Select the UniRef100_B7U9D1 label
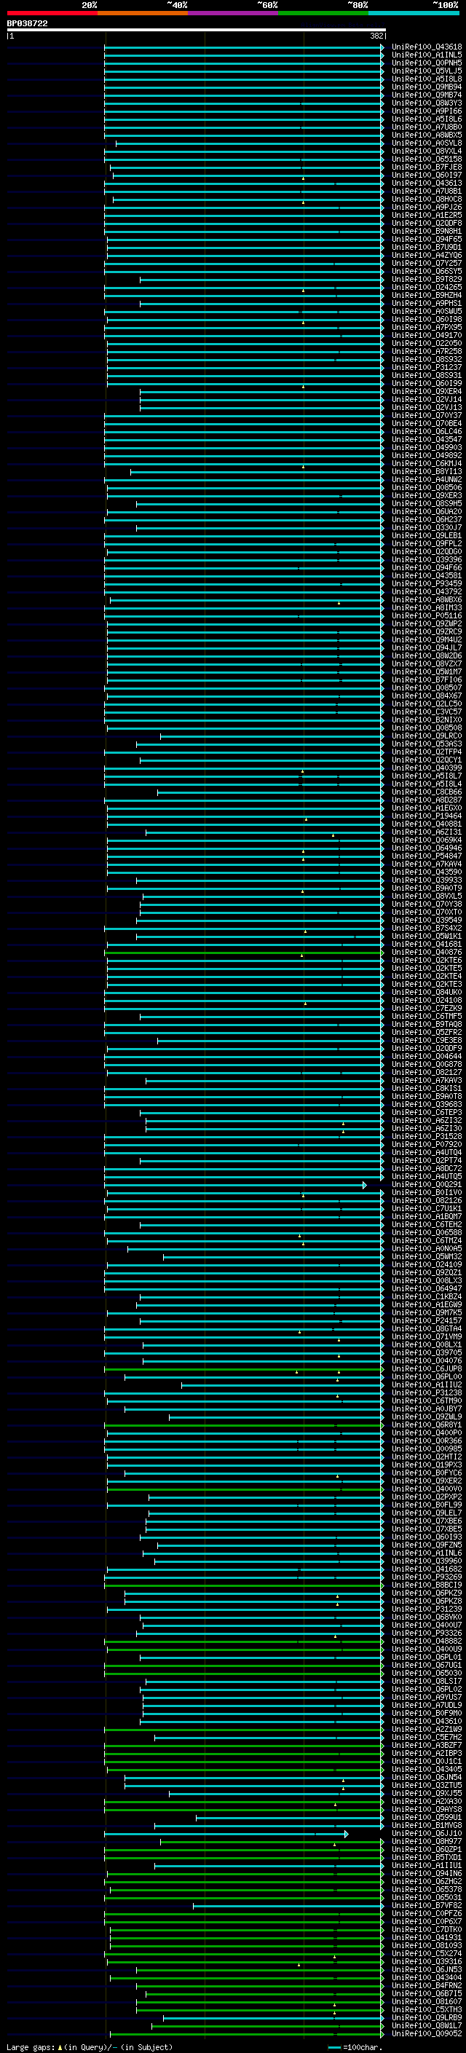This screenshot has height=2053, width=466. click(x=427, y=247)
